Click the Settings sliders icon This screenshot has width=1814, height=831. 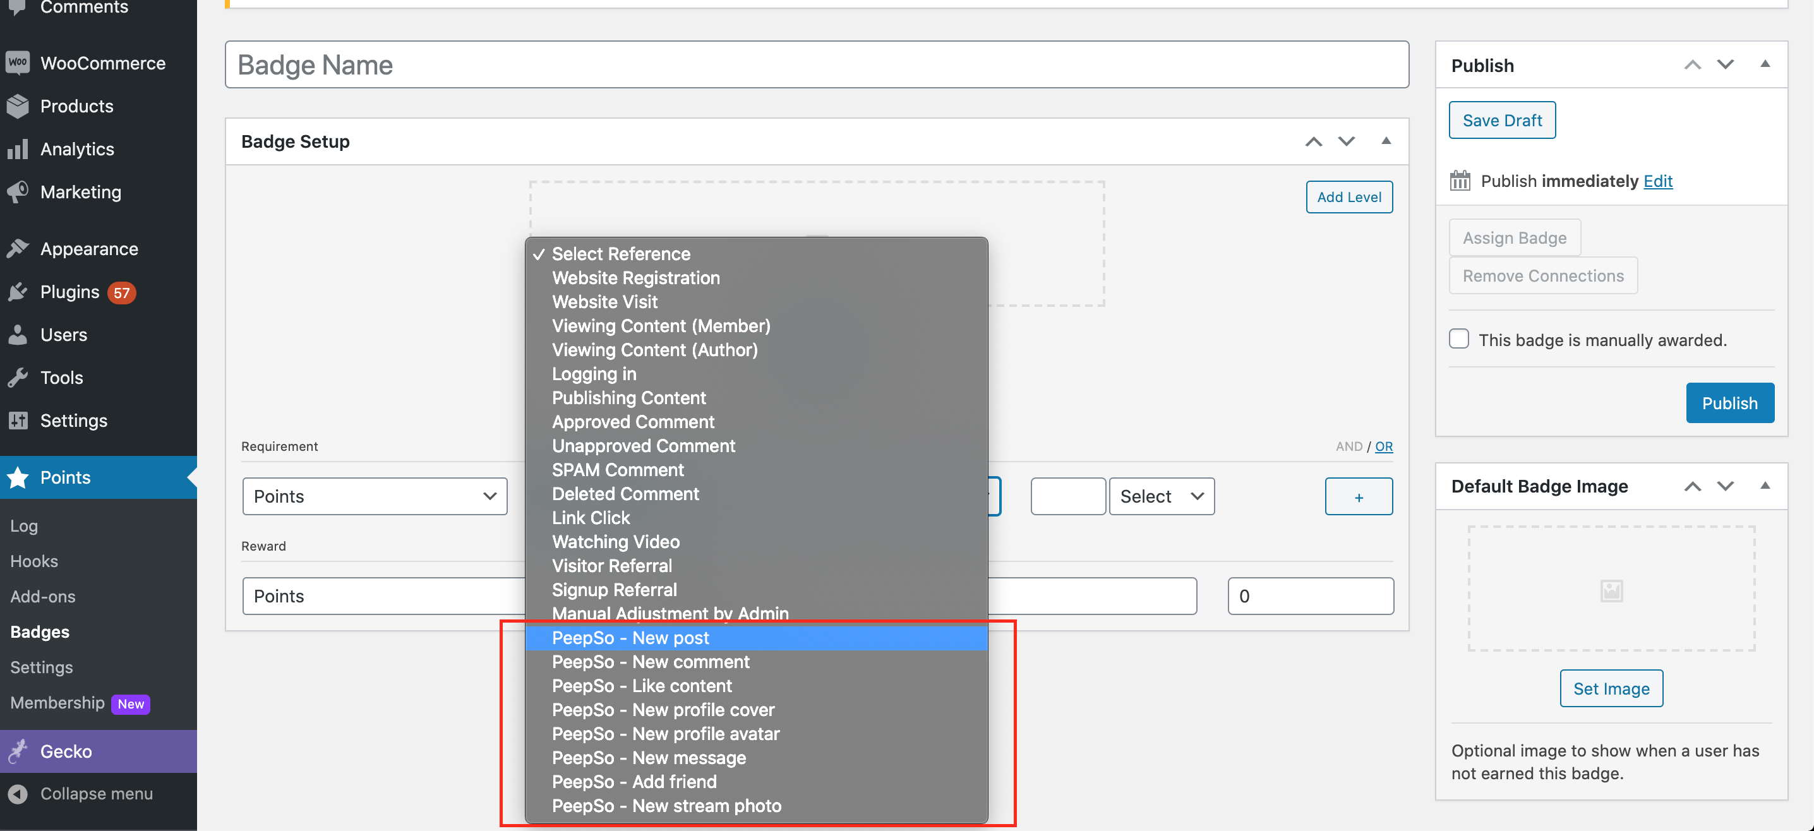pyautogui.click(x=18, y=421)
